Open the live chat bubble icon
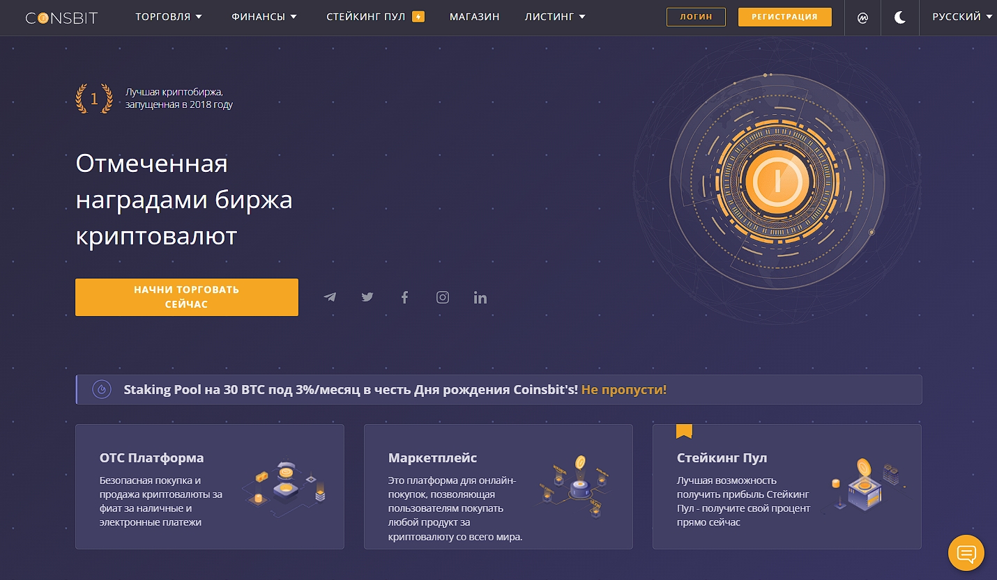Screen dimensions: 997x580 click(x=966, y=554)
